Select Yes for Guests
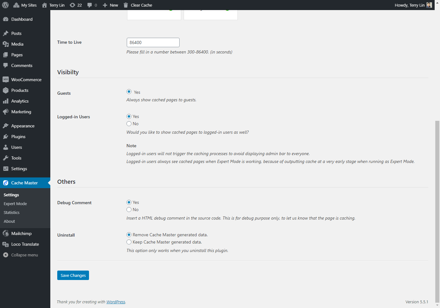The height and width of the screenshot is (308, 440). tap(129, 92)
